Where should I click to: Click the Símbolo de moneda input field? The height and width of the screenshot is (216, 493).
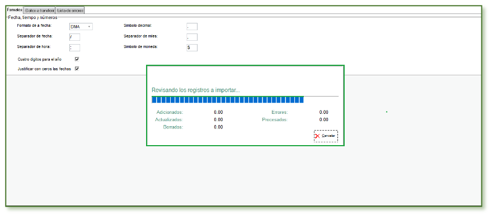coord(192,47)
